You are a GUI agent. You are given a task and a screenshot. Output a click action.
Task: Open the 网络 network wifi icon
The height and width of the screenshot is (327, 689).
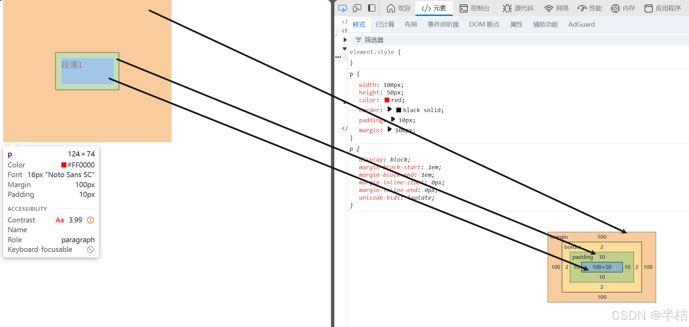pos(548,8)
